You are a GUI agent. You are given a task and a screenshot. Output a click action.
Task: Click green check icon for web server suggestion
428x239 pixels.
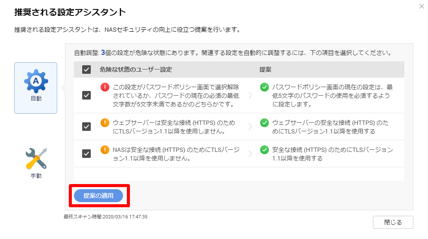tap(265, 123)
